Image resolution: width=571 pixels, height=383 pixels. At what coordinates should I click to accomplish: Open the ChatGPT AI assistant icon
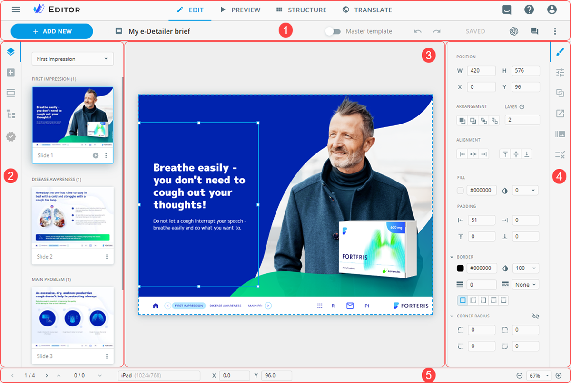point(513,31)
